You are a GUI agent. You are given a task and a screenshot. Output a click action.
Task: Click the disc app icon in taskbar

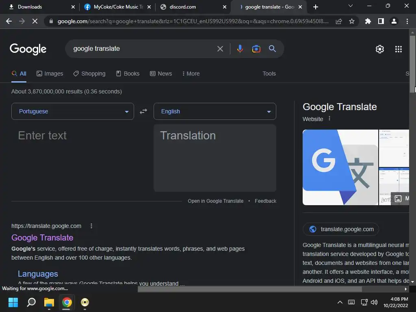pos(84,302)
